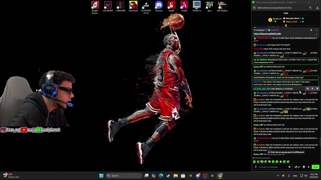The image size is (321, 180).
Task: Click the Nanashi_Ronin leaderboard name
Action: [x=293, y=18]
